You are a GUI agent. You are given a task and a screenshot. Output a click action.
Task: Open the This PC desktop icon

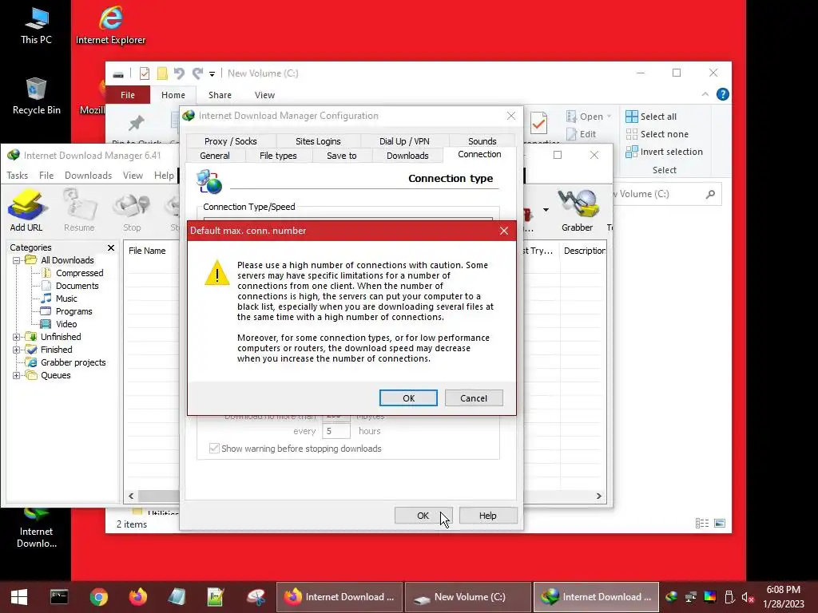(36, 26)
